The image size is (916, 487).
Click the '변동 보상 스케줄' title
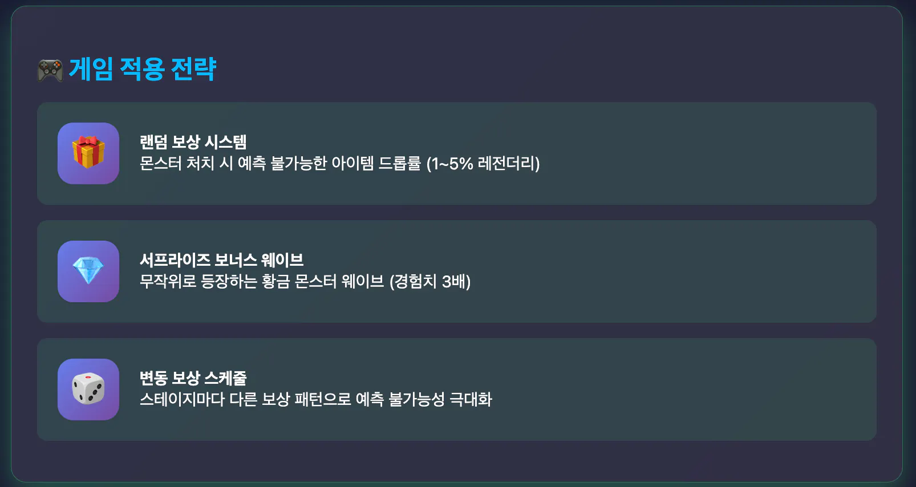tap(193, 378)
